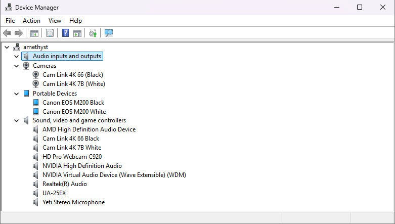Click Show/Hide Console Tree toolbar icon
Viewport: 395px width, 224px height.
point(34,33)
